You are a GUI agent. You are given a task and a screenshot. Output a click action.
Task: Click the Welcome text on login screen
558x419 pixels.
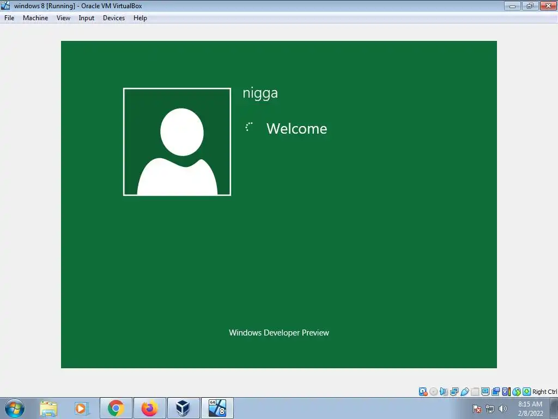click(296, 129)
